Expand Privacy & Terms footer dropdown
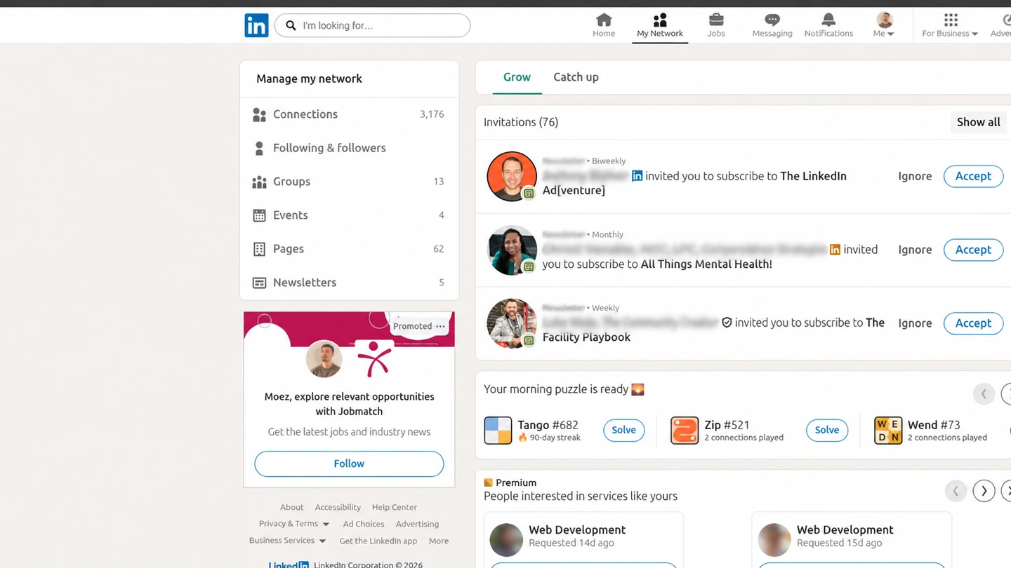The height and width of the screenshot is (568, 1011). point(326,525)
